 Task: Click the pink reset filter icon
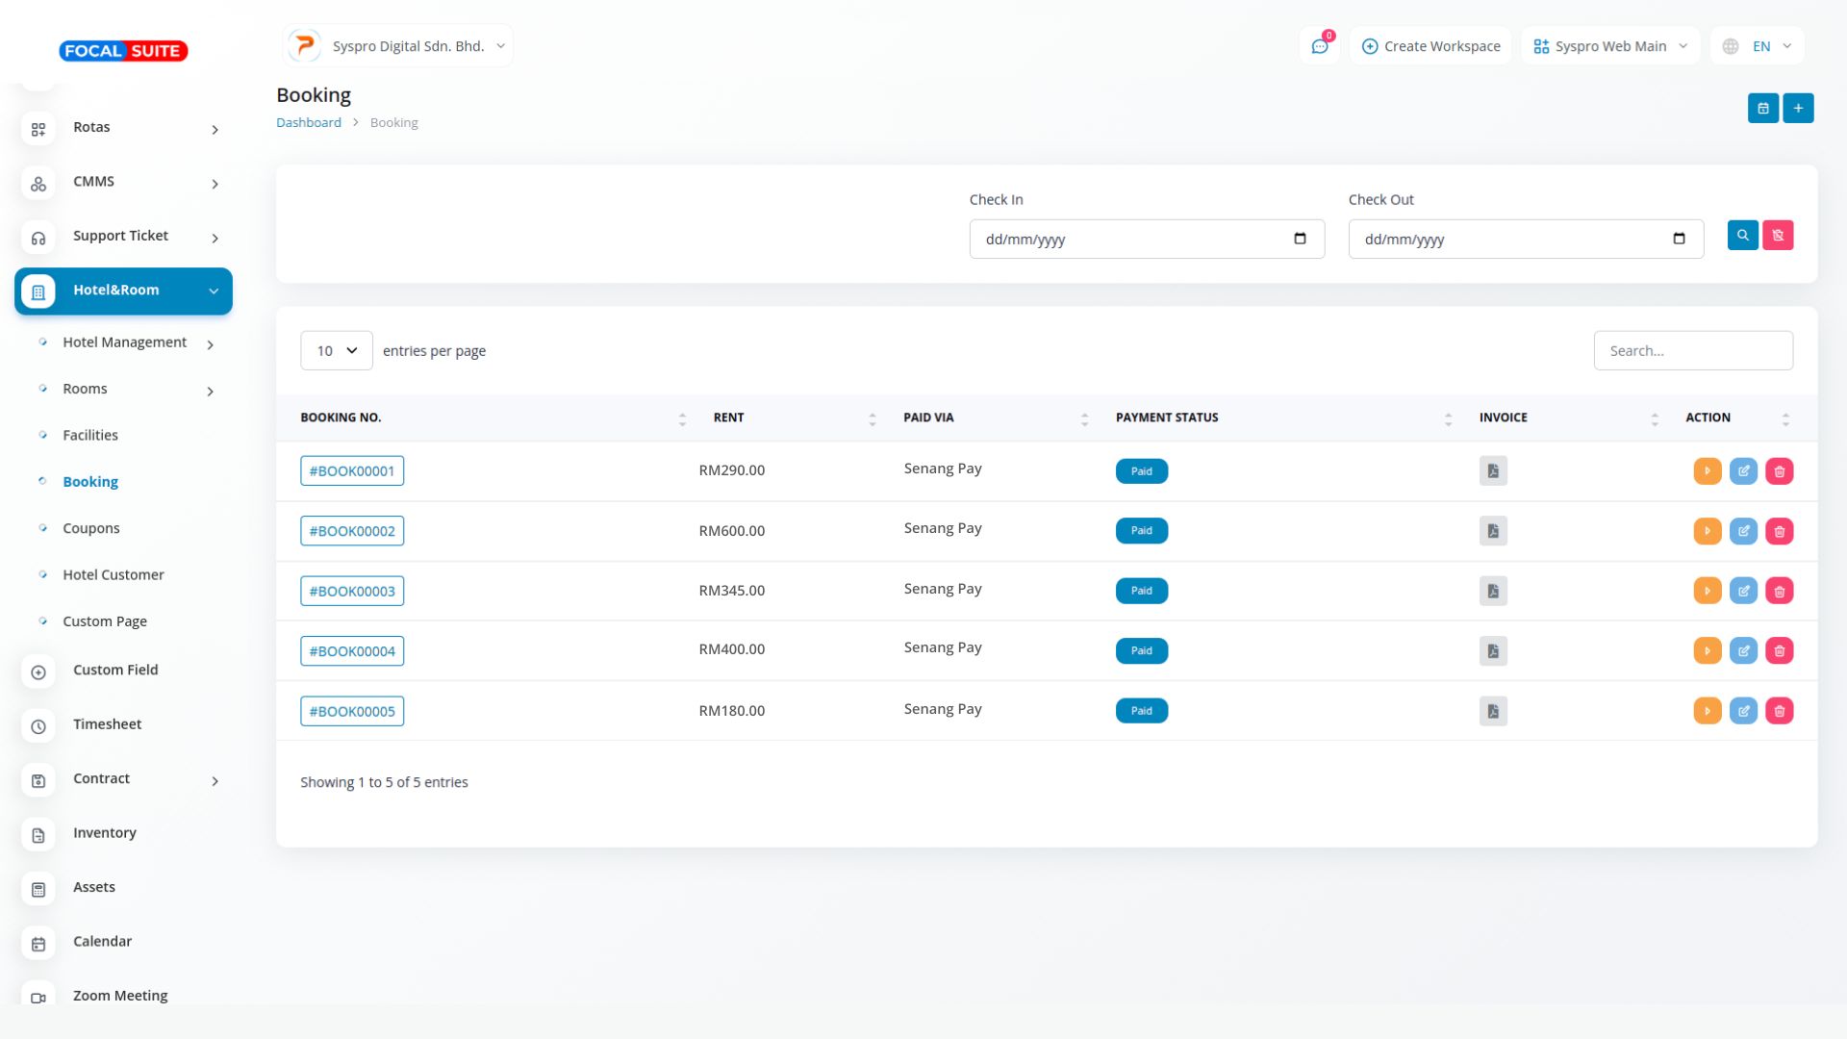(x=1778, y=236)
